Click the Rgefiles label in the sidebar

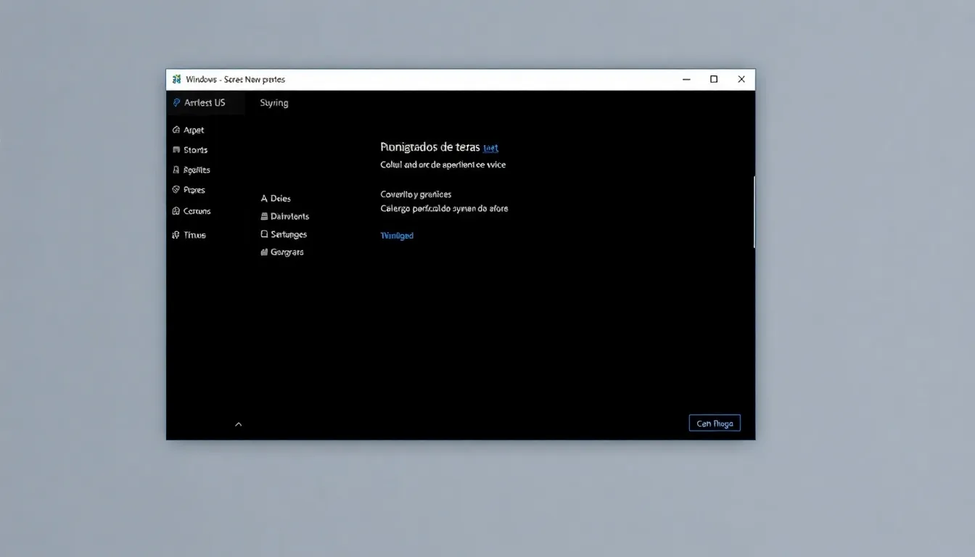[197, 170]
